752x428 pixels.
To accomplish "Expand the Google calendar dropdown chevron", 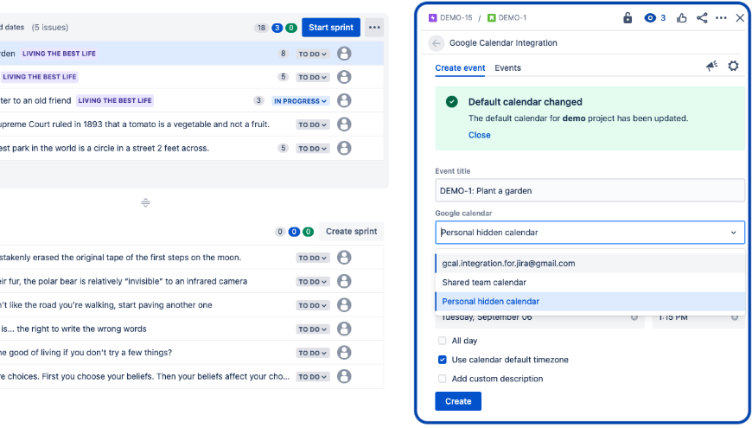I will tap(734, 232).
